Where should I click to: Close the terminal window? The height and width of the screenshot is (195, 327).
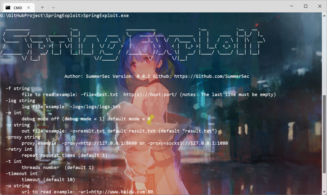[320, 6]
